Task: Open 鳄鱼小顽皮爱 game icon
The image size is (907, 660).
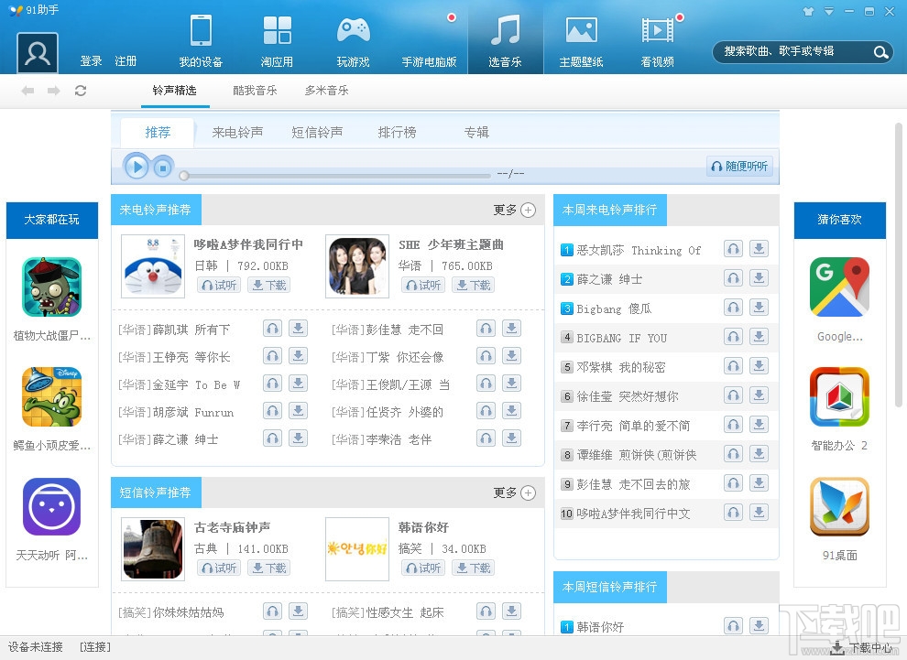Action: (x=51, y=397)
